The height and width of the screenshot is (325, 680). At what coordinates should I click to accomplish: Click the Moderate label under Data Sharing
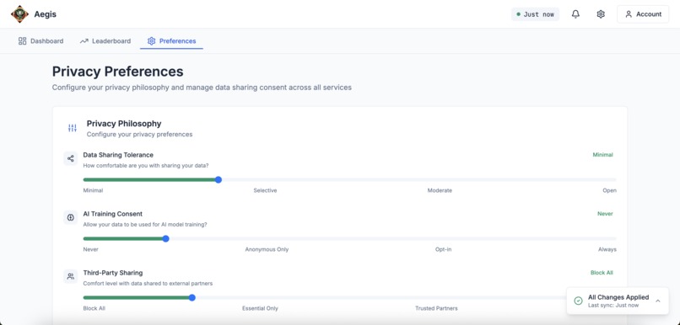point(440,190)
